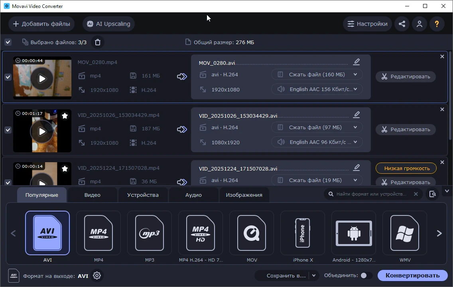
Task: Expand the save-to folder dropdown arrow
Action: [314, 275]
